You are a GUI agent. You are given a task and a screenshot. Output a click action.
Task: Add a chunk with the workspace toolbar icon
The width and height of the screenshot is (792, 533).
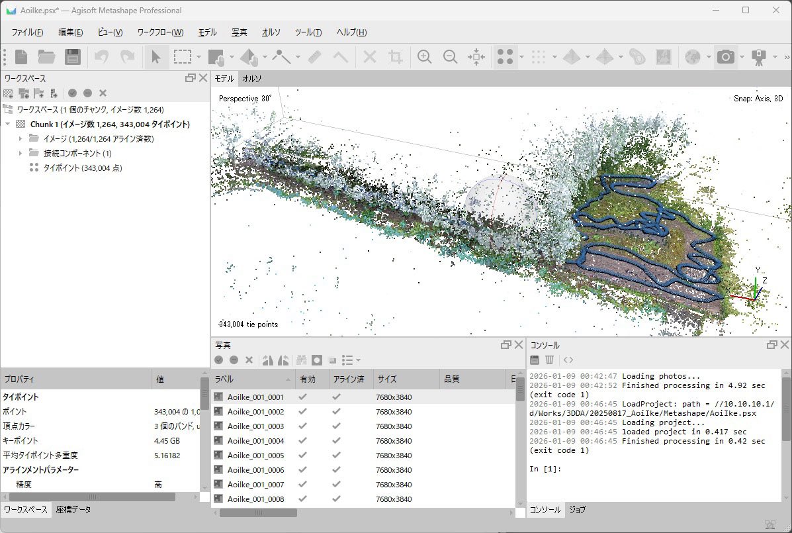pyautogui.click(x=8, y=93)
